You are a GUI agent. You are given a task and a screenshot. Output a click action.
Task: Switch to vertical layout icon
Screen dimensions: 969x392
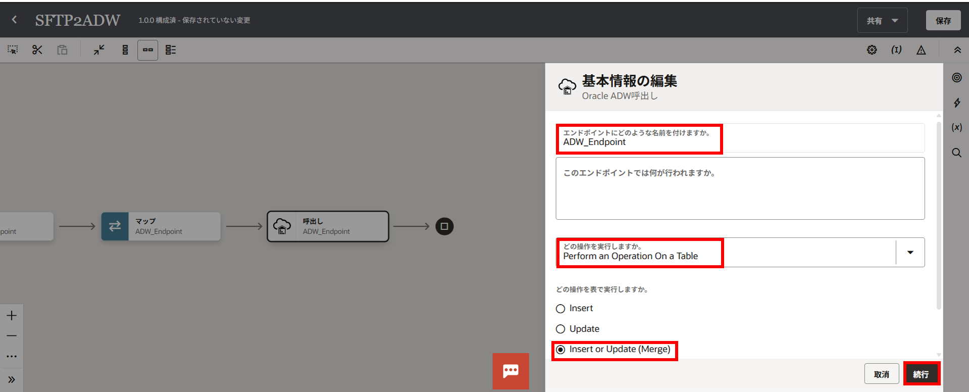(125, 50)
